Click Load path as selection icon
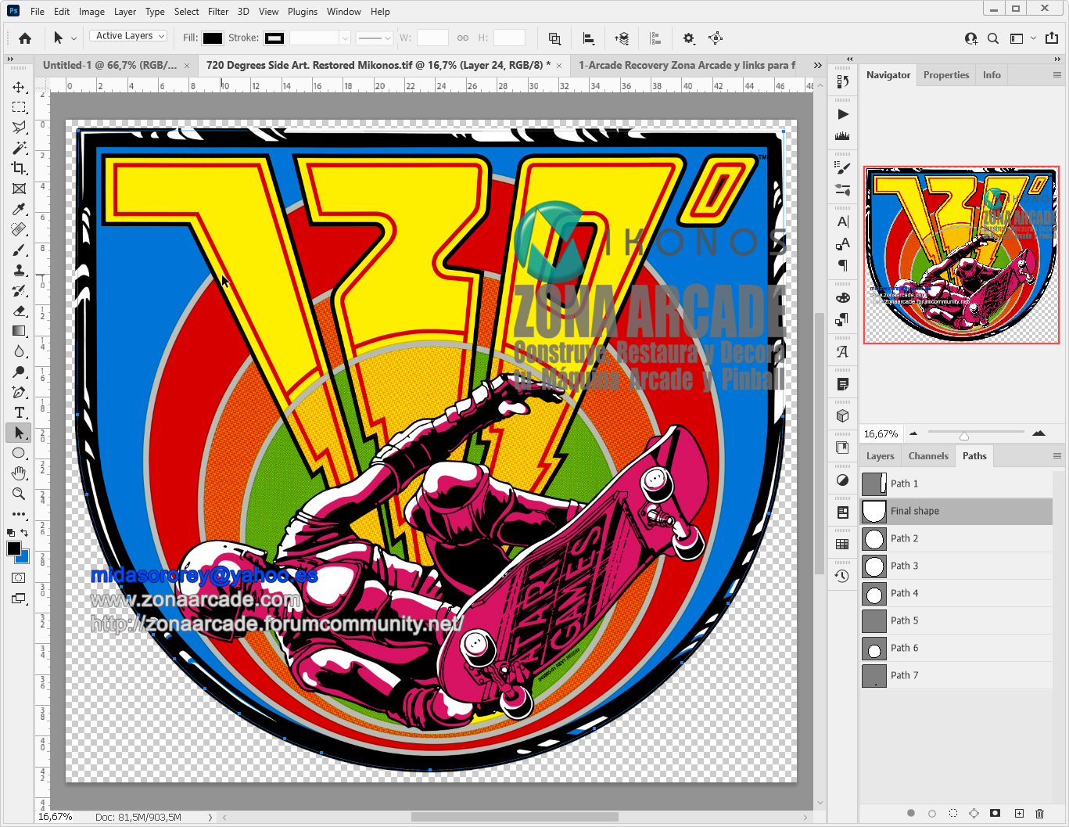This screenshot has height=827, width=1069. [x=952, y=814]
